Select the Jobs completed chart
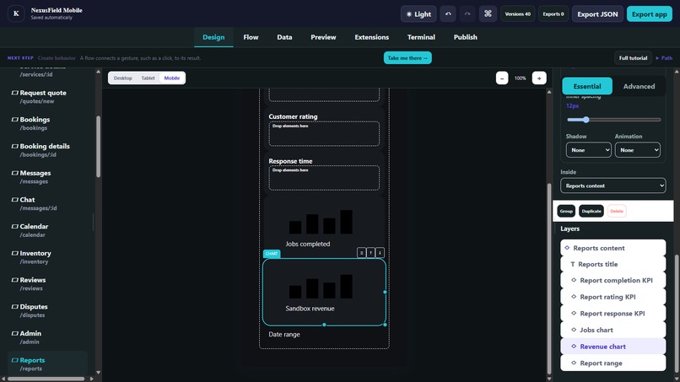 coord(324,225)
